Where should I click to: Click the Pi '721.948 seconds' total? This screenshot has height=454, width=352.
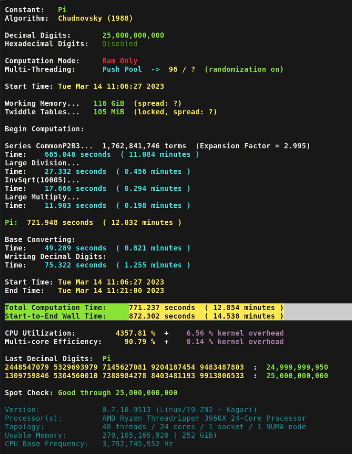coord(60,222)
